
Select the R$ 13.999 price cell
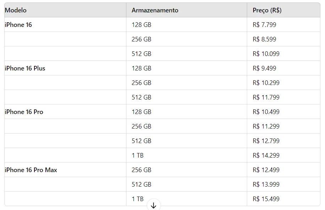283,185
